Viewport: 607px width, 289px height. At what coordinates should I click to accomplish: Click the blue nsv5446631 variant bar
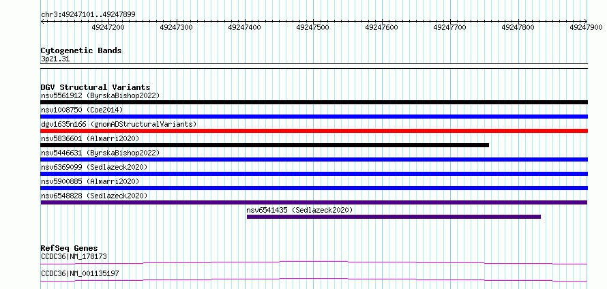point(314,159)
